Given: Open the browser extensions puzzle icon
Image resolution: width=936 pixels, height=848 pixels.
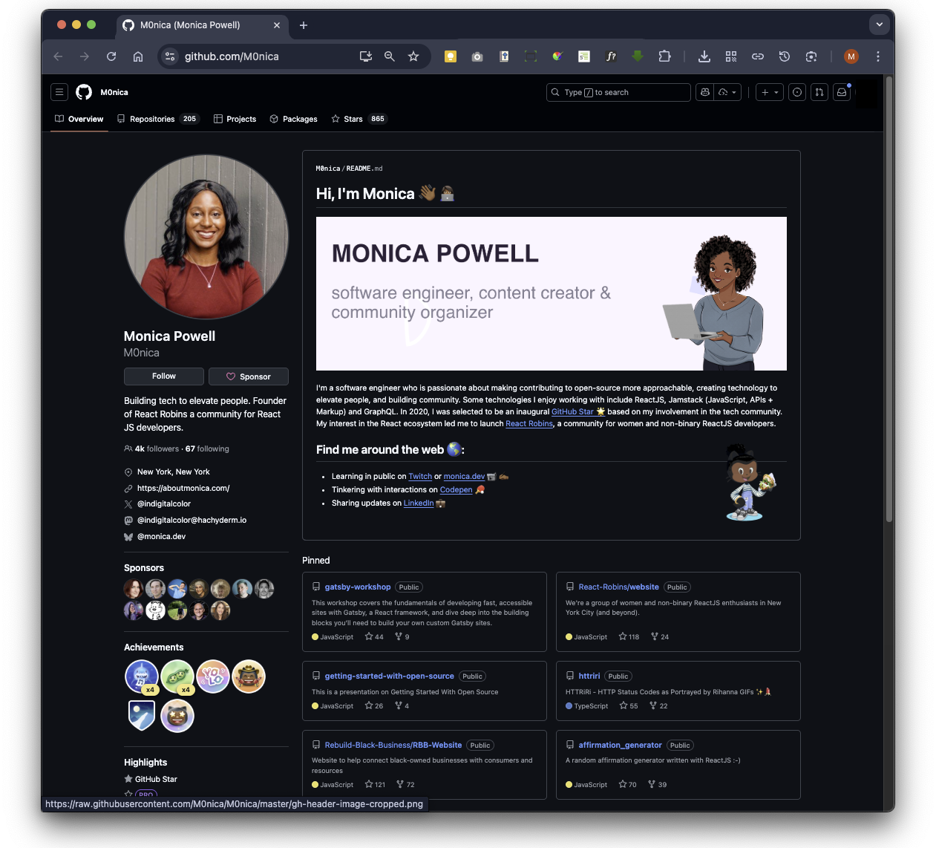Looking at the screenshot, I should 665,56.
